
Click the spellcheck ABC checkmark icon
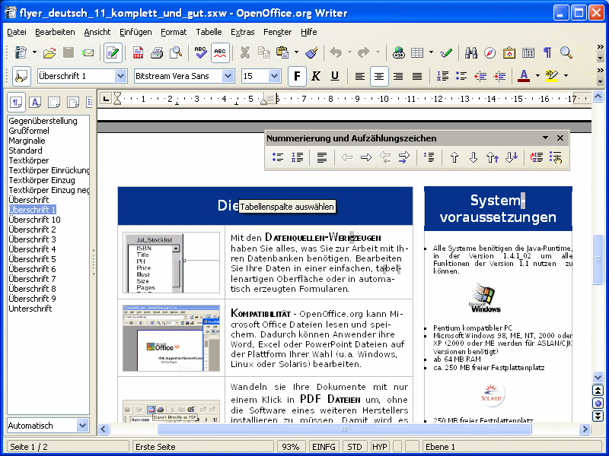[200, 52]
